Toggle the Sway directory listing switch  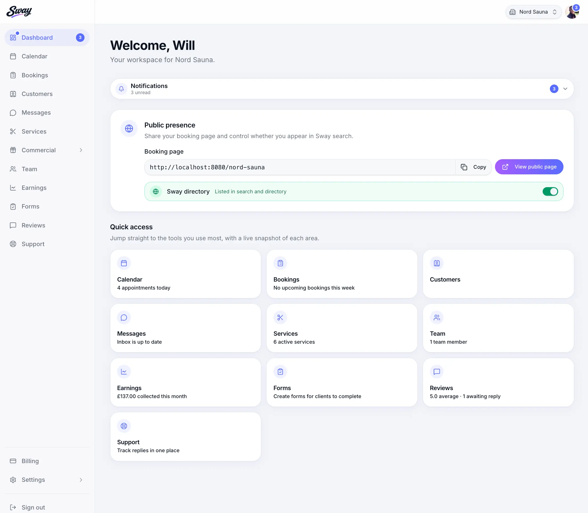coord(550,191)
